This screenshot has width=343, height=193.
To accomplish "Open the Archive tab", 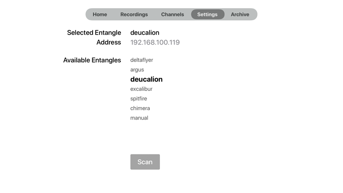I will pos(240,15).
